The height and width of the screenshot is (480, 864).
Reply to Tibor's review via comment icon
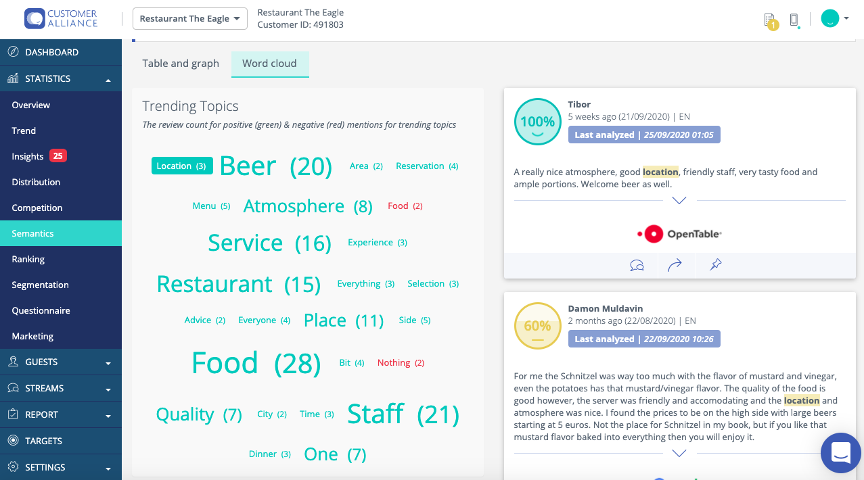[x=637, y=266]
